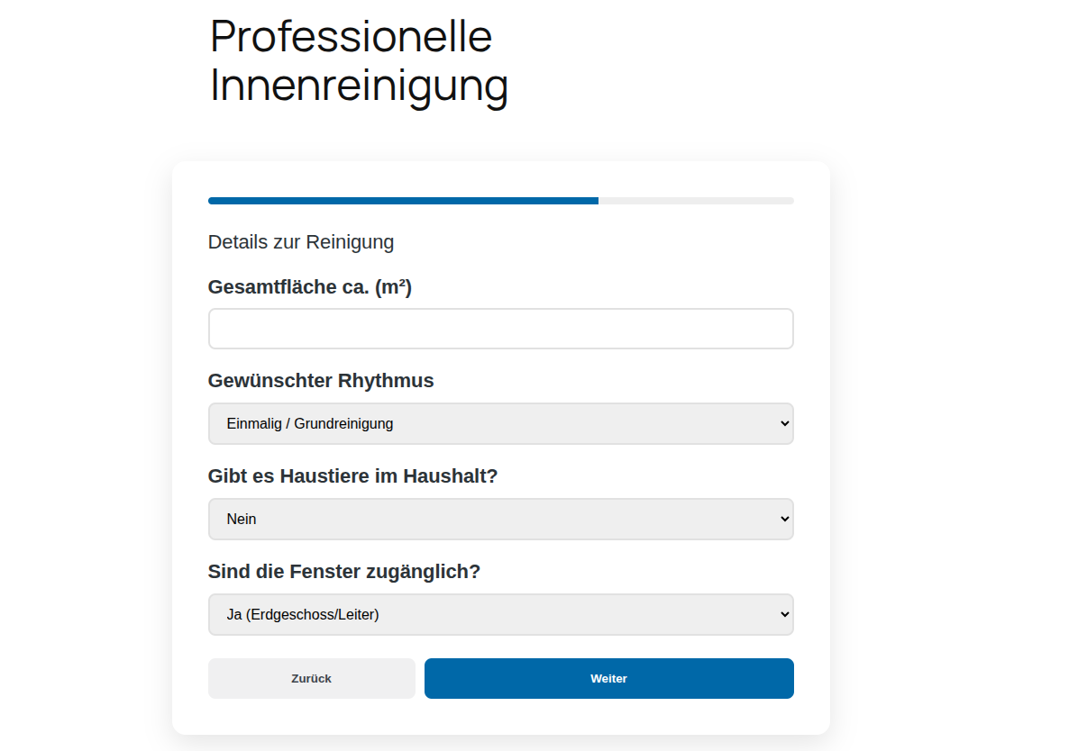This screenshot has width=1078, height=751.
Task: Click the chevron arrow of Rhythmus select
Action: [x=784, y=423]
